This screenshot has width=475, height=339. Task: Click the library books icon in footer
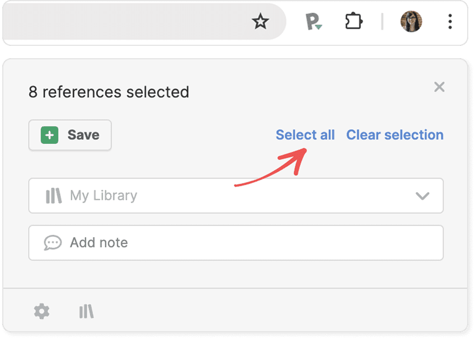pos(86,311)
